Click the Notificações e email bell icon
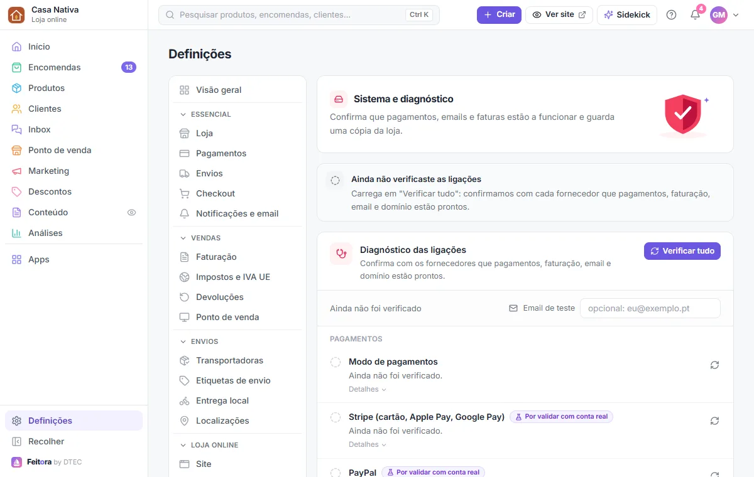Image resolution: width=754 pixels, height=477 pixels. tap(184, 213)
